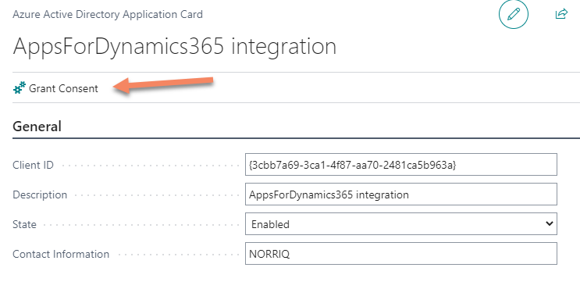Run the Grant Consent action

pyautogui.click(x=56, y=88)
